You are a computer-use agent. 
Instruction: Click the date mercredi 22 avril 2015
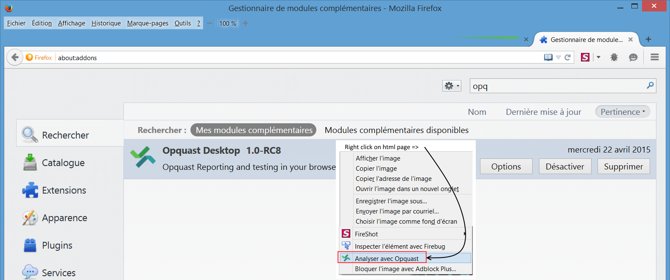tap(609, 150)
